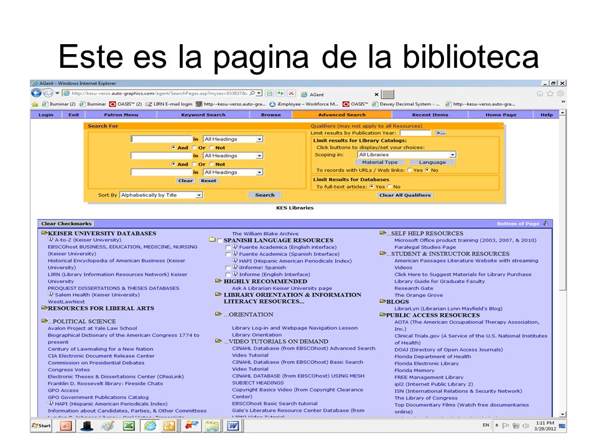Image resolution: width=597 pixels, height=448 pixels.
Task: Select the first And radio button
Action: (x=174, y=147)
